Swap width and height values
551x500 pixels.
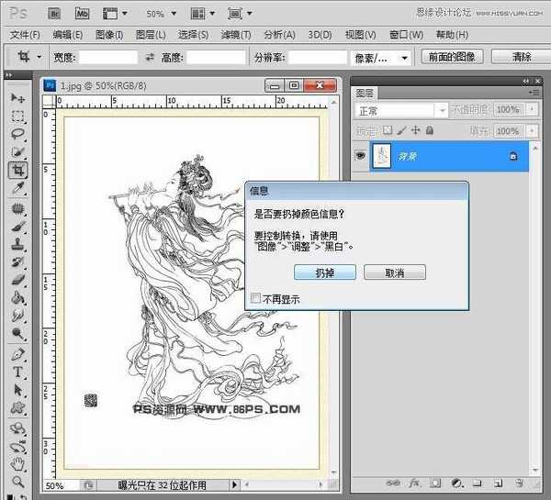[150, 57]
